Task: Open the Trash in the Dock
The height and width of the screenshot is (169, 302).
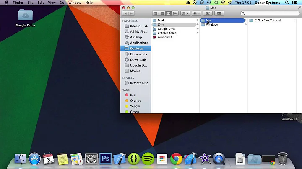Action: pos(283,159)
